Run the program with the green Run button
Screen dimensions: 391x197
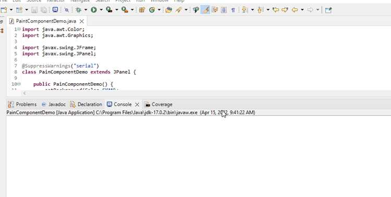click(94, 10)
